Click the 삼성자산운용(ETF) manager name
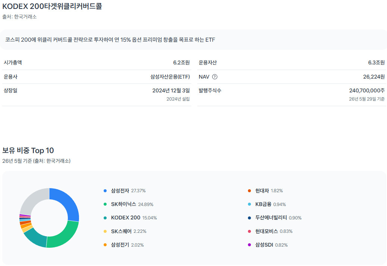The image size is (387, 266). point(170,77)
